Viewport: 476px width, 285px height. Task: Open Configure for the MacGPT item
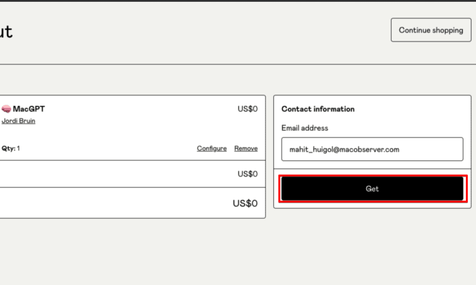[x=212, y=148]
